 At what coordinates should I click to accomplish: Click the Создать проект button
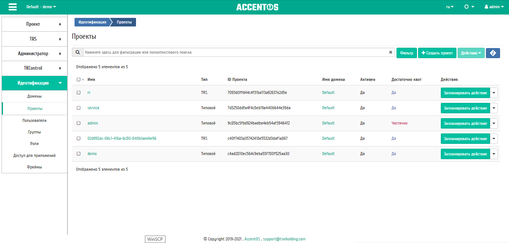437,53
